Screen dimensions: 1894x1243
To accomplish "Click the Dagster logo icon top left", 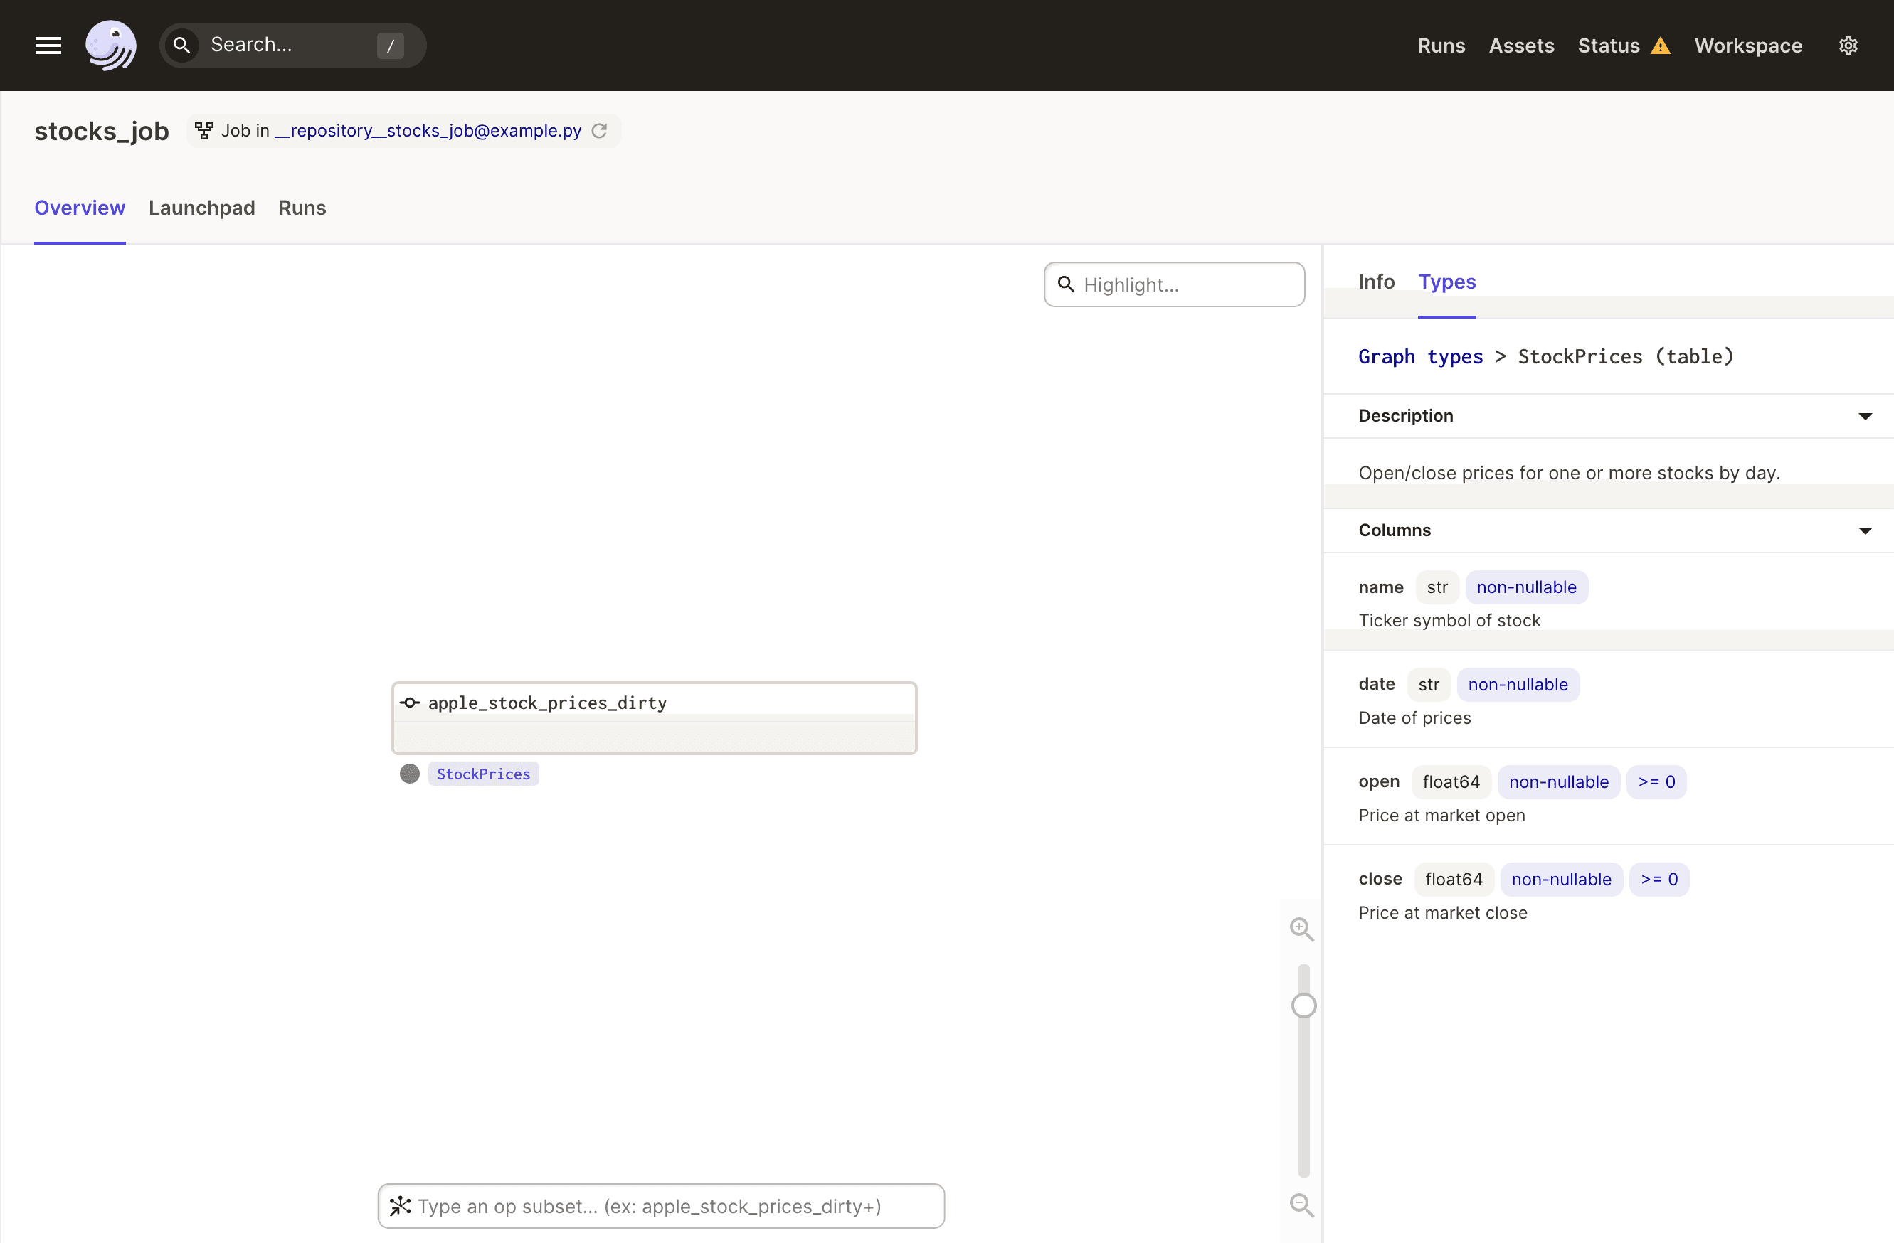I will tap(112, 44).
